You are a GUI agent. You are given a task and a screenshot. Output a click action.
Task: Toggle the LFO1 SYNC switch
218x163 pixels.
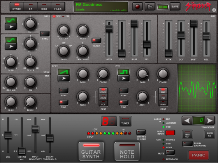click(63, 91)
